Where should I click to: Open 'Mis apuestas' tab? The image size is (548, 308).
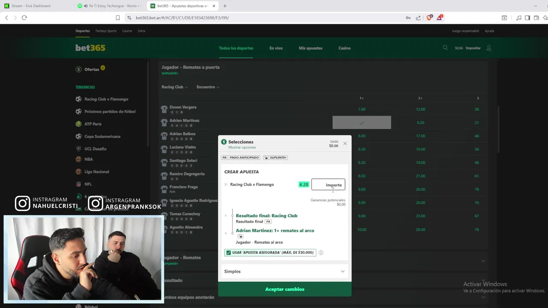pyautogui.click(x=310, y=48)
